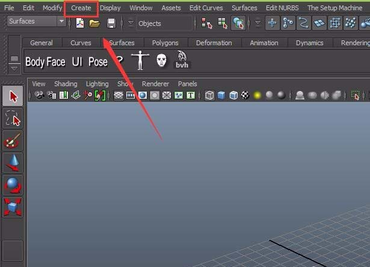The height and width of the screenshot is (267, 370).
Task: Switch to the Deformation shelf tab
Action: click(214, 43)
